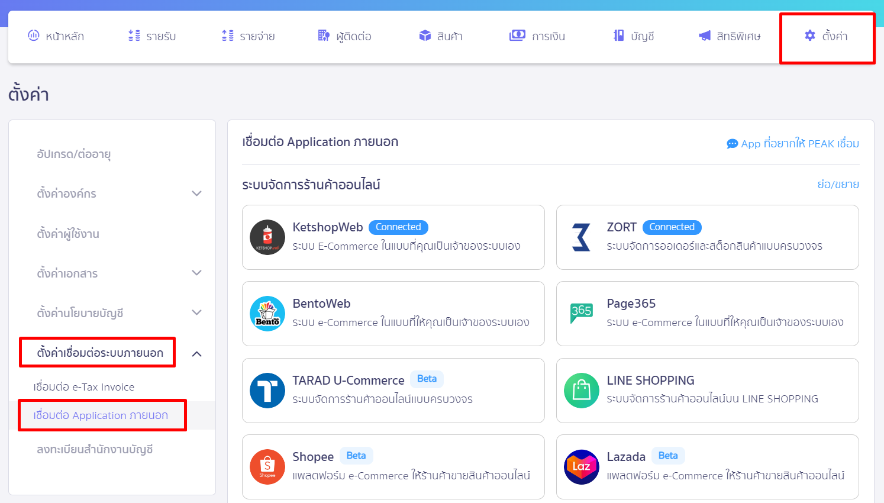Click the ระบบจัดการร้านค้าออนไลน์ section heading
884x503 pixels.
point(311,185)
